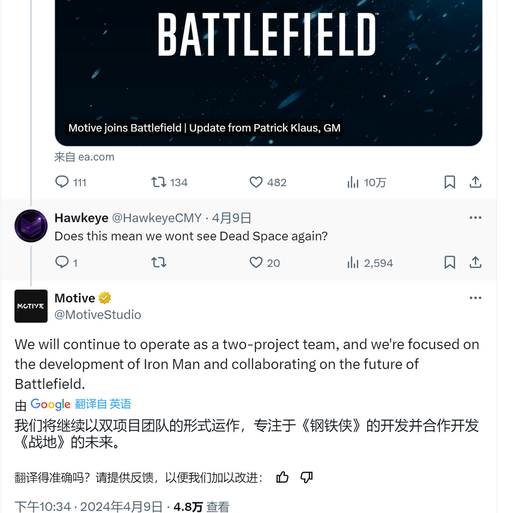Like Hawkeye's comment with 20 likes
Screen dimensions: 510x513
256,262
